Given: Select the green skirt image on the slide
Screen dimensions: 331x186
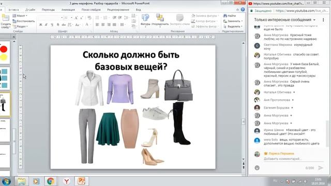Looking at the screenshot, I should coord(108,129).
